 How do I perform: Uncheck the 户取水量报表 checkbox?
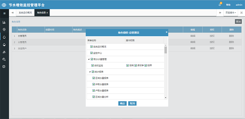pyautogui.click(x=94, y=91)
